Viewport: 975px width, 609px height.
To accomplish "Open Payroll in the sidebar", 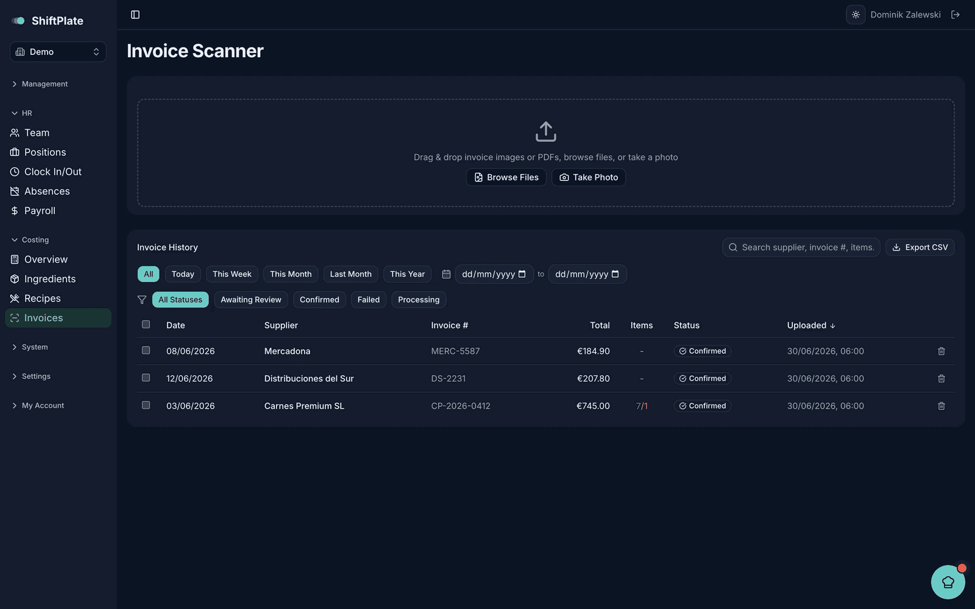I will click(58, 211).
